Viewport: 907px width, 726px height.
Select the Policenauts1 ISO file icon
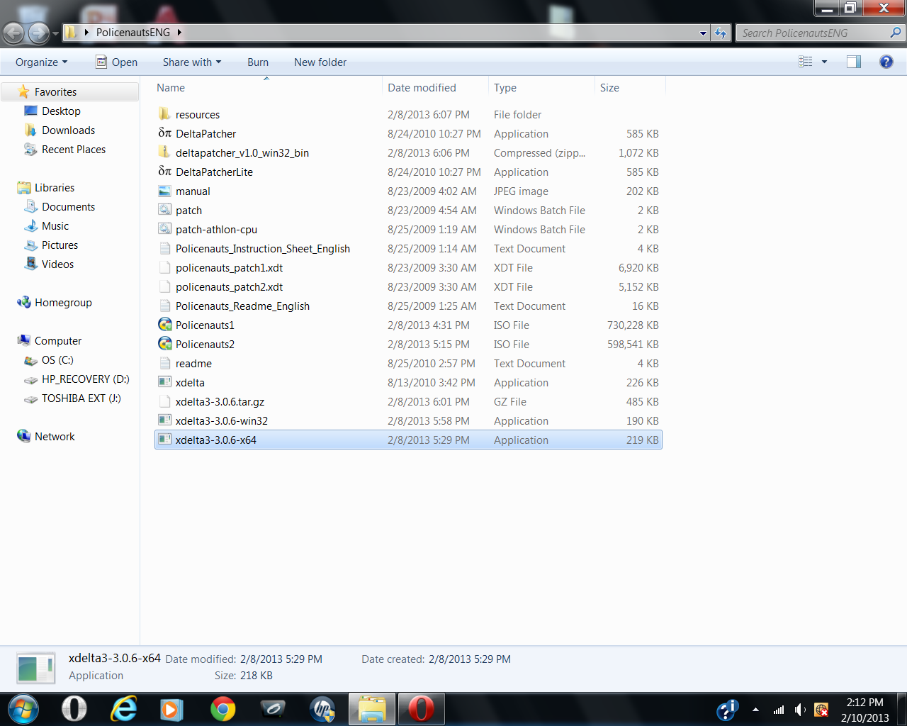[x=164, y=325]
